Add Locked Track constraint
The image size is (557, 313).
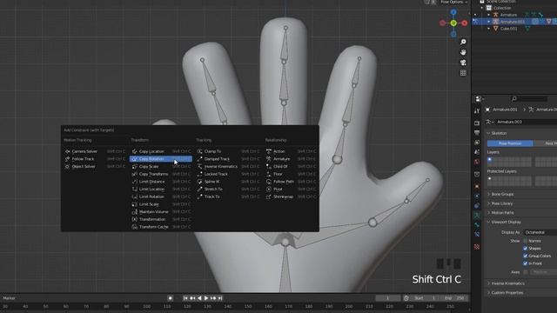(x=228, y=174)
